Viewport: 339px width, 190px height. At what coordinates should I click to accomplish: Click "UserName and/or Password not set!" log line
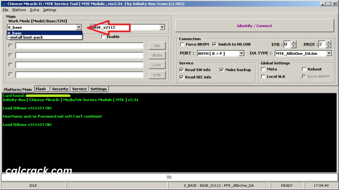click(x=52, y=116)
